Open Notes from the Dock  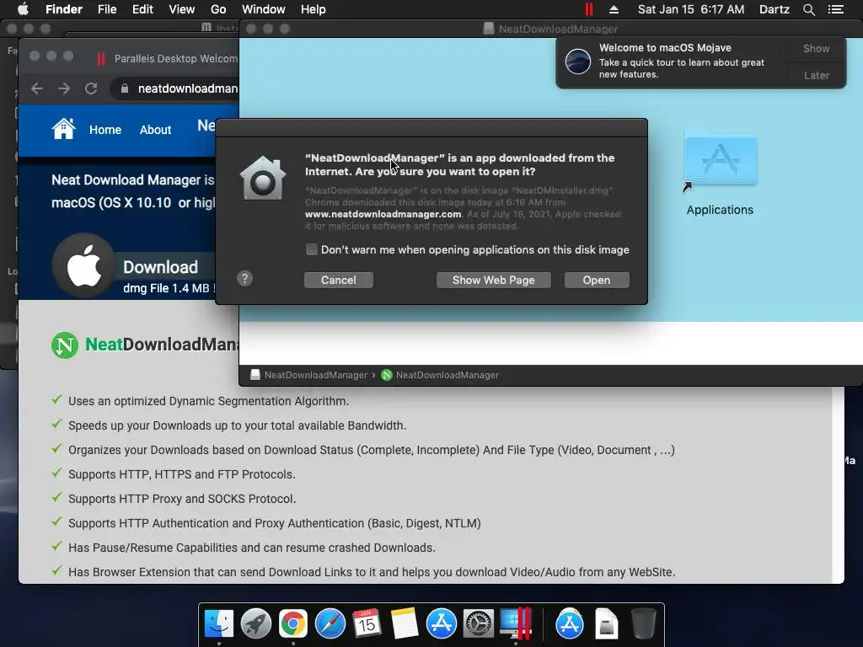coord(404,623)
